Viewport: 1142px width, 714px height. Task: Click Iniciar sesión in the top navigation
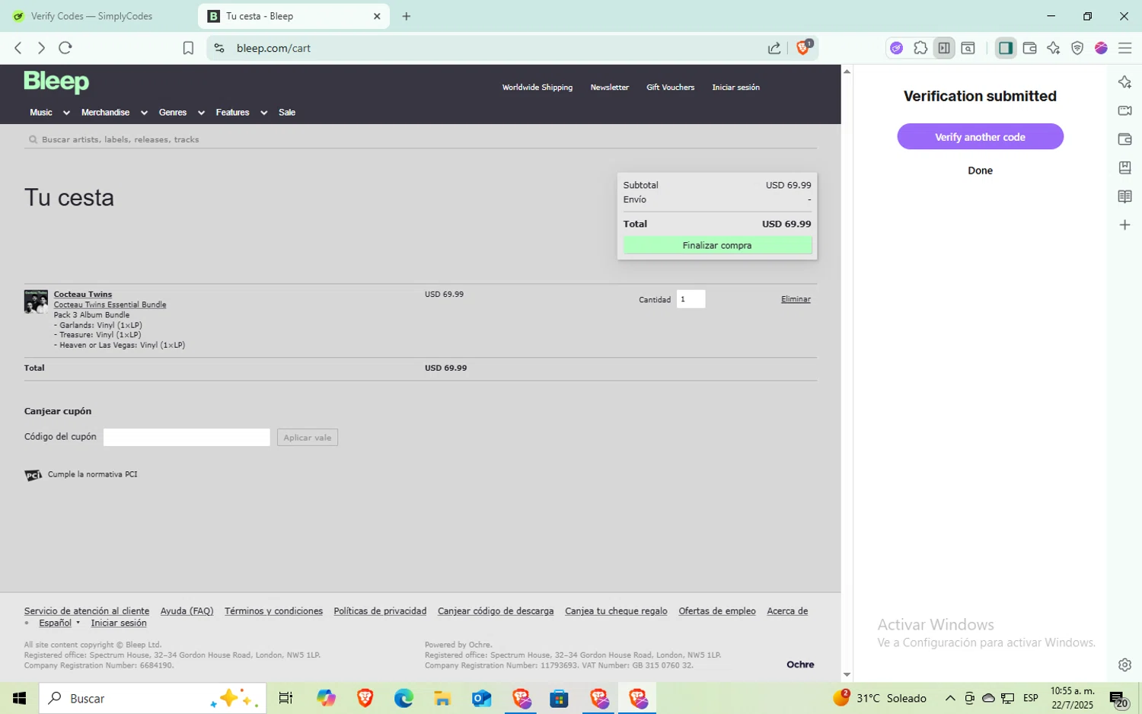(x=735, y=88)
